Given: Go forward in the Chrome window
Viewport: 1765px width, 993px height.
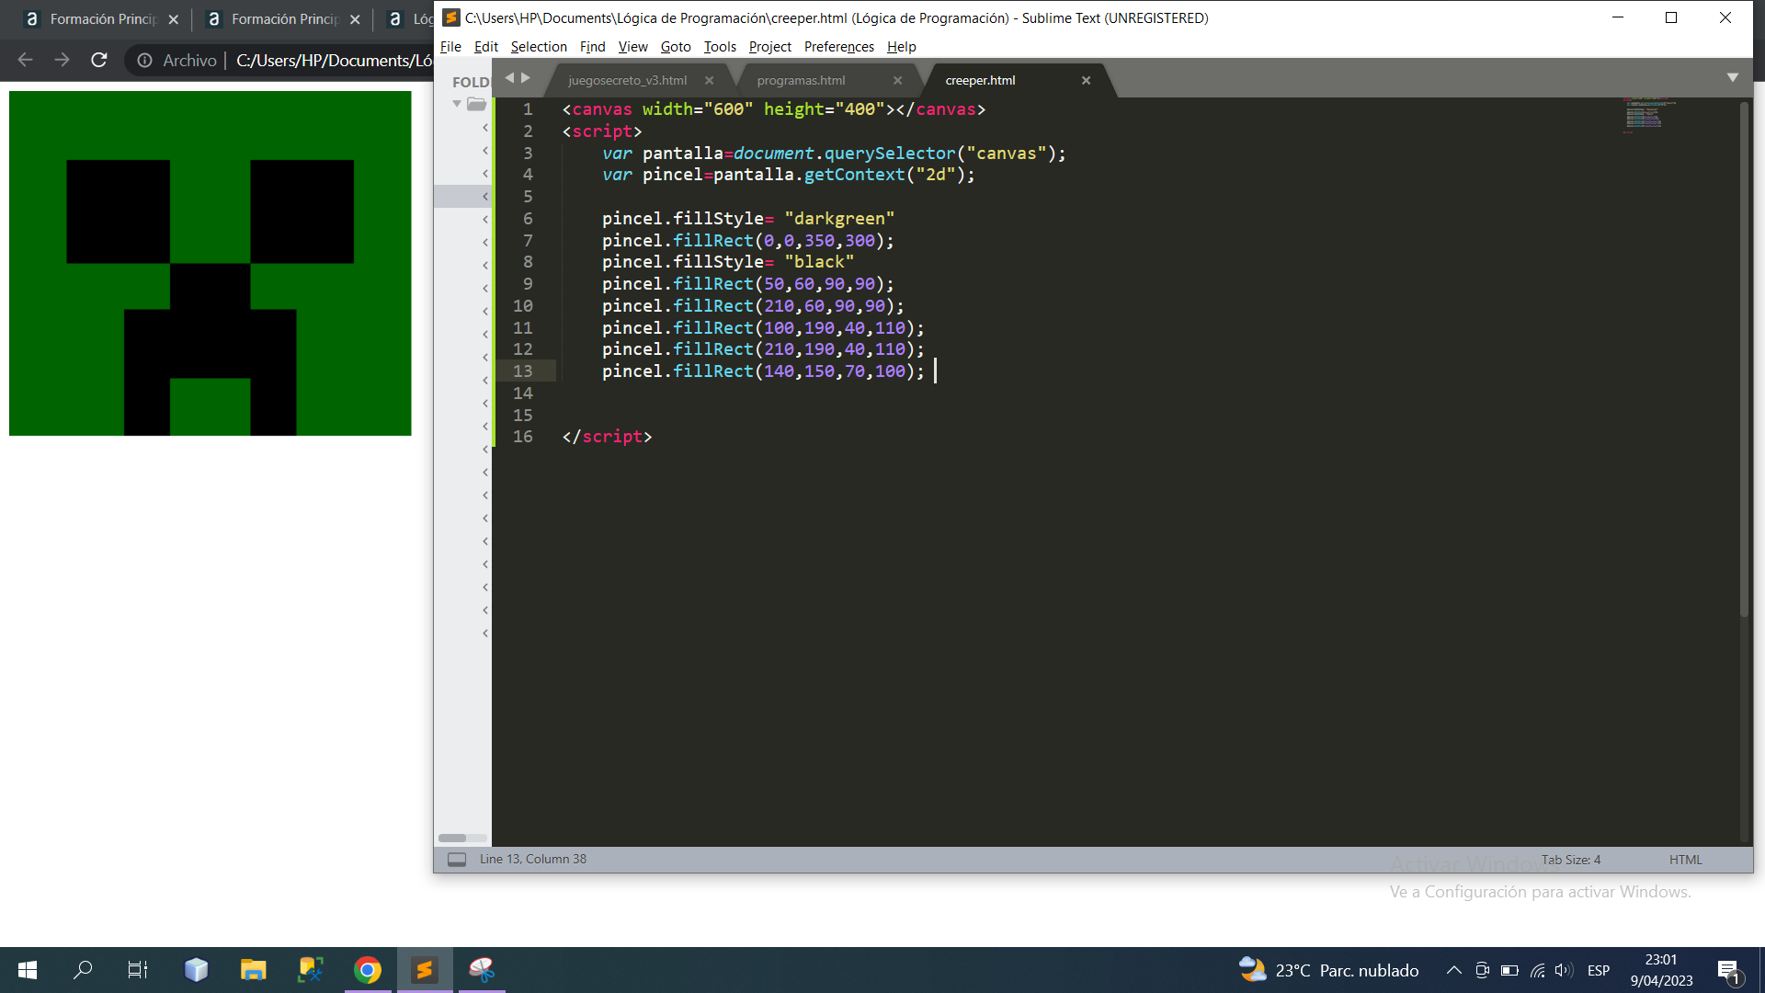Looking at the screenshot, I should [62, 60].
